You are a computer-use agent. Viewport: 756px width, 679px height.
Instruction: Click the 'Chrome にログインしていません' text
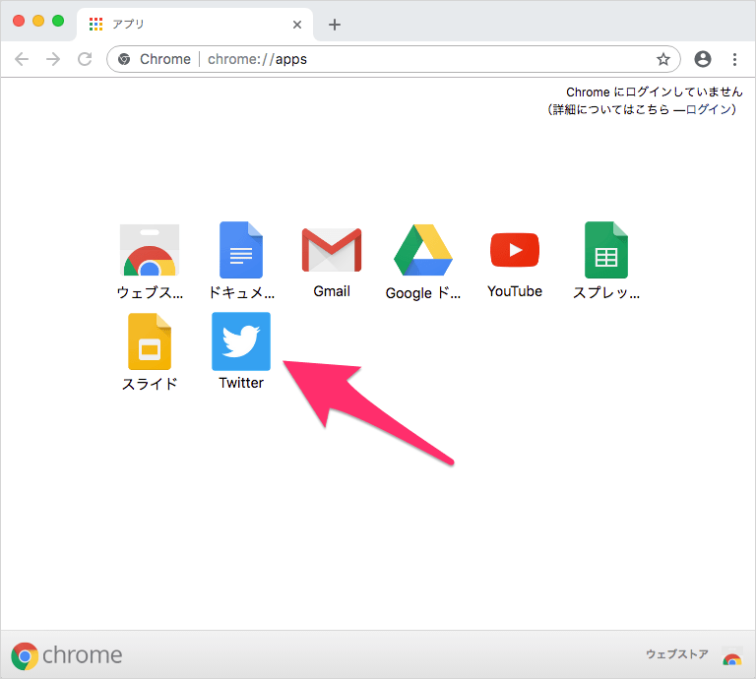click(655, 93)
